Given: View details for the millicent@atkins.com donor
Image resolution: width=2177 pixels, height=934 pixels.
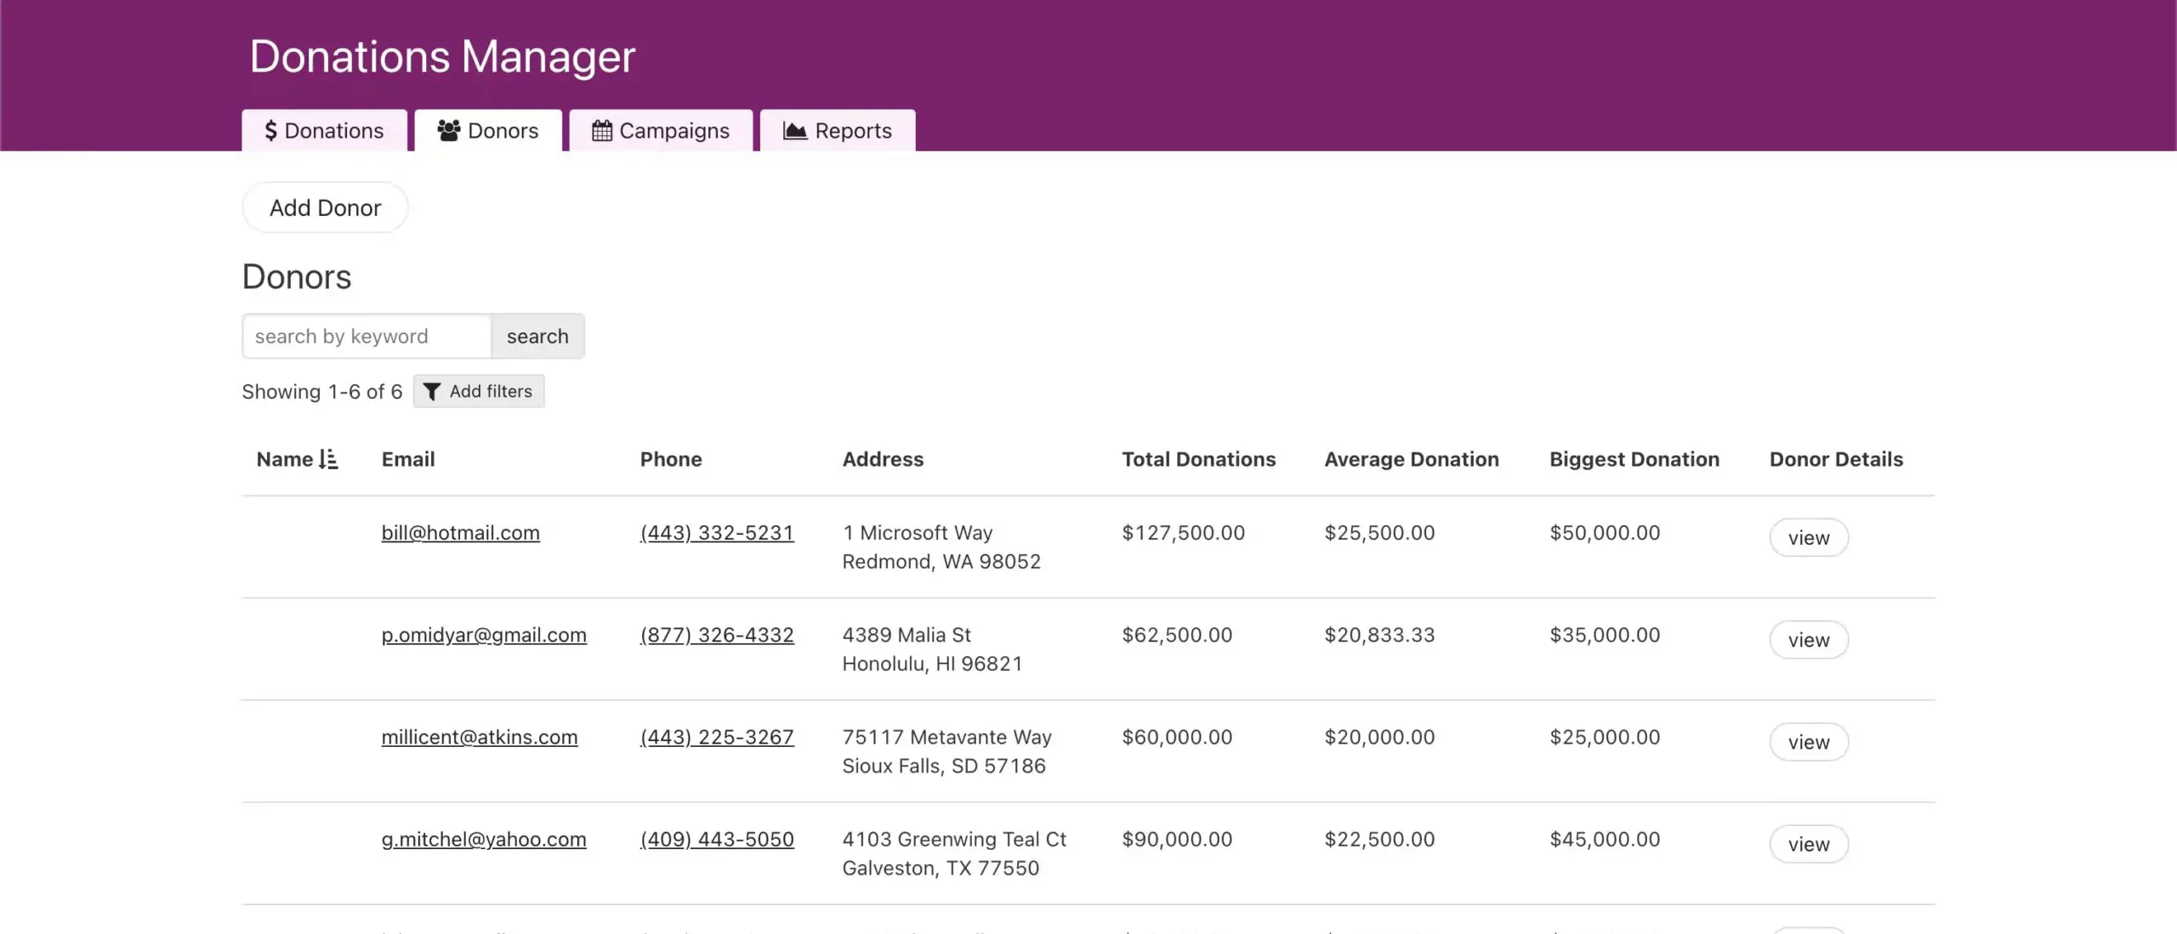Looking at the screenshot, I should 1808,742.
